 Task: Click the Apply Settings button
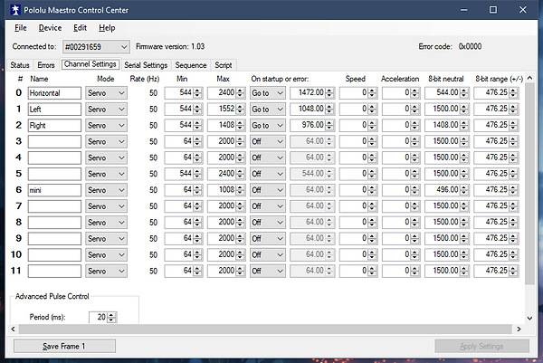(481, 346)
